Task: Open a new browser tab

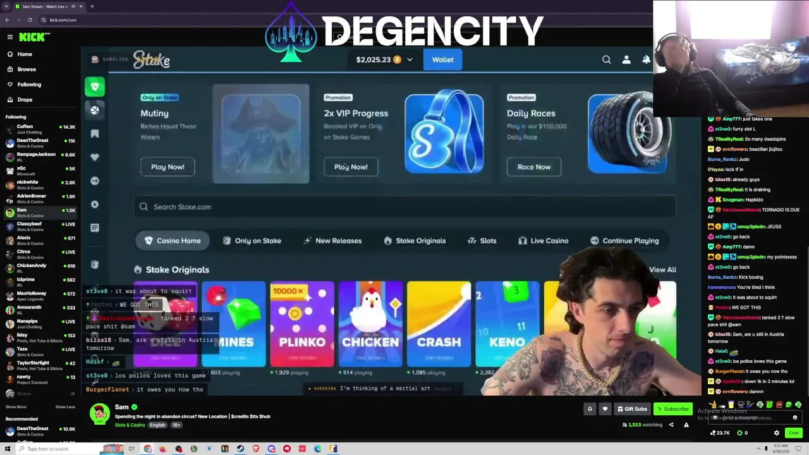Action: coord(92,6)
